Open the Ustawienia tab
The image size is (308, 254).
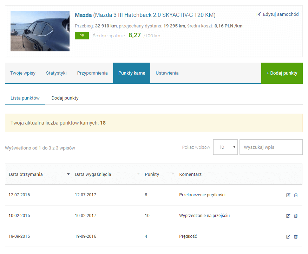pyautogui.click(x=167, y=73)
